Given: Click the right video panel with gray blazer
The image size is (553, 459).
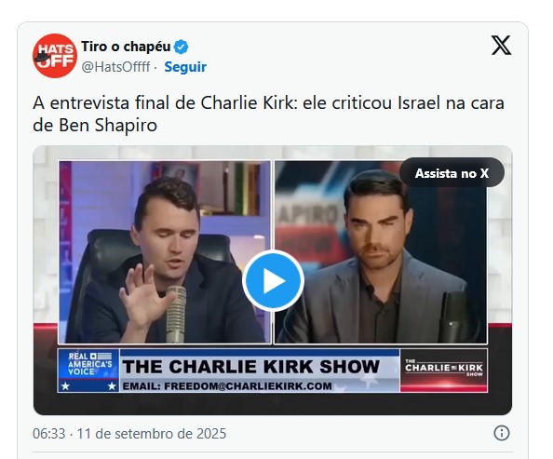Looking at the screenshot, I should [381, 252].
